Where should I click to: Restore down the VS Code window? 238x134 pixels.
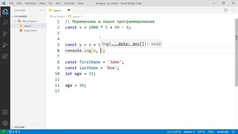point(223,3)
